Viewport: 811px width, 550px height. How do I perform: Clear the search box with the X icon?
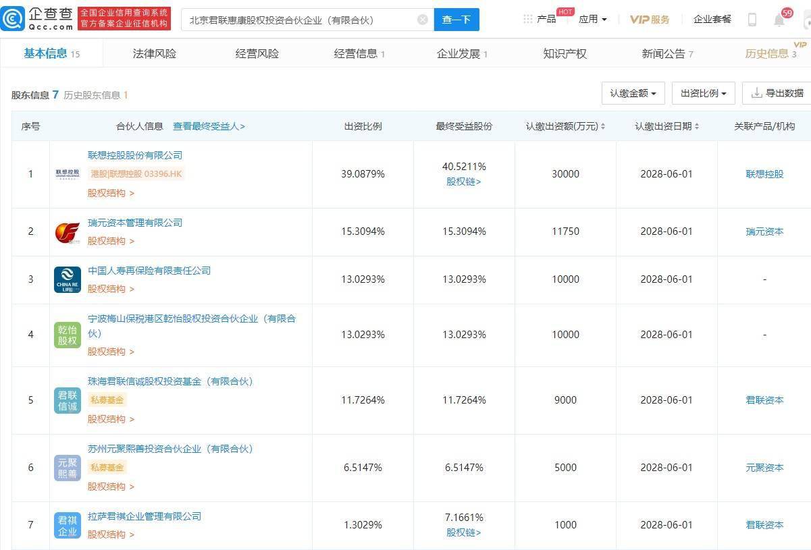click(423, 20)
